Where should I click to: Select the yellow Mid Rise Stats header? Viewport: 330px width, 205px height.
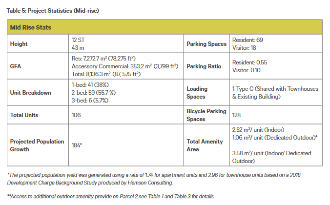coord(165,27)
